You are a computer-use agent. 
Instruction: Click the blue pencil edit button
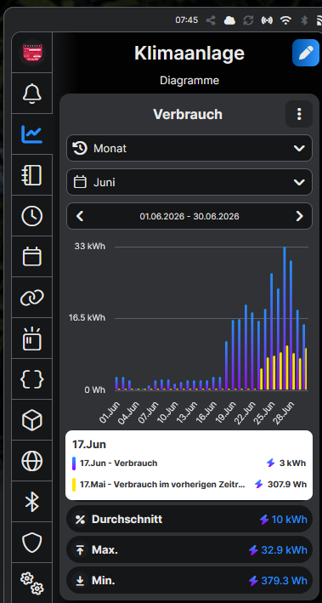point(306,53)
